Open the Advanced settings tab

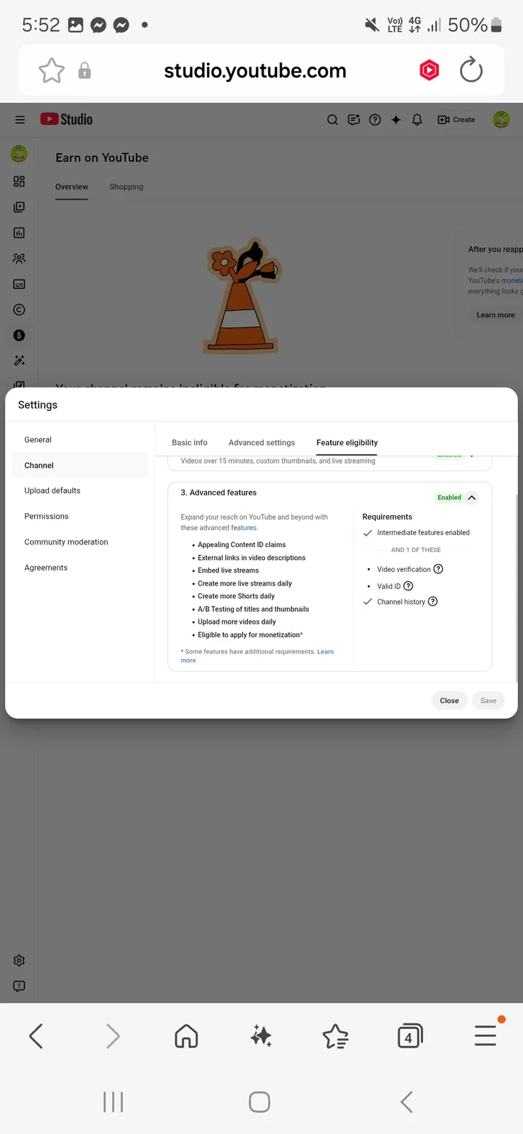pyautogui.click(x=261, y=442)
